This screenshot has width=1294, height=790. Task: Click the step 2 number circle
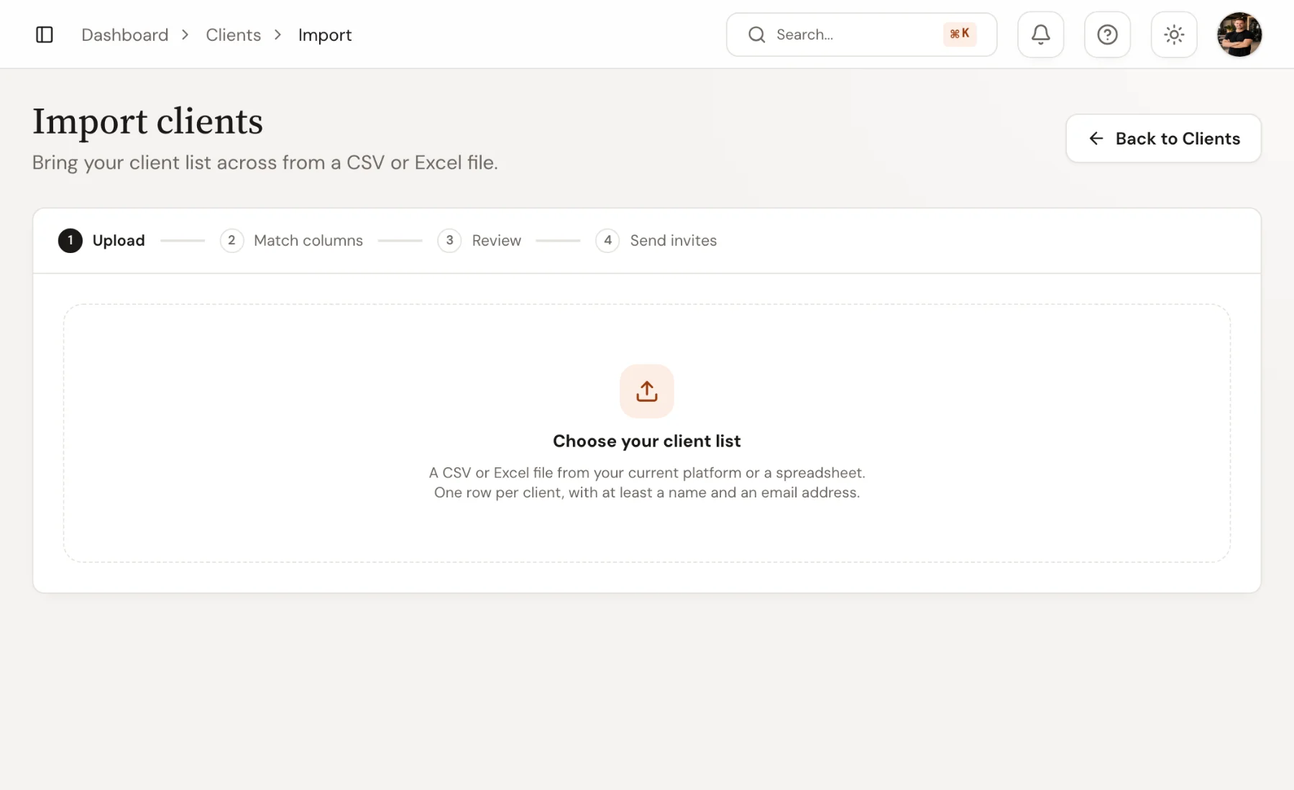231,240
